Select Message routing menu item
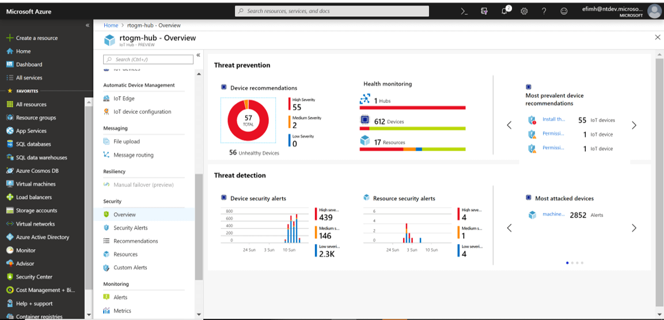This screenshot has width=664, height=320. coord(133,155)
